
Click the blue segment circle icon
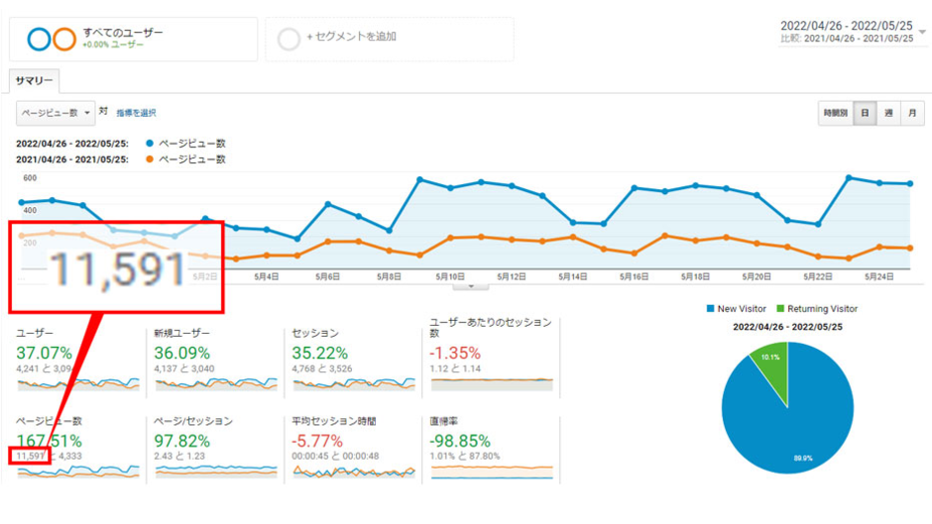[40, 40]
